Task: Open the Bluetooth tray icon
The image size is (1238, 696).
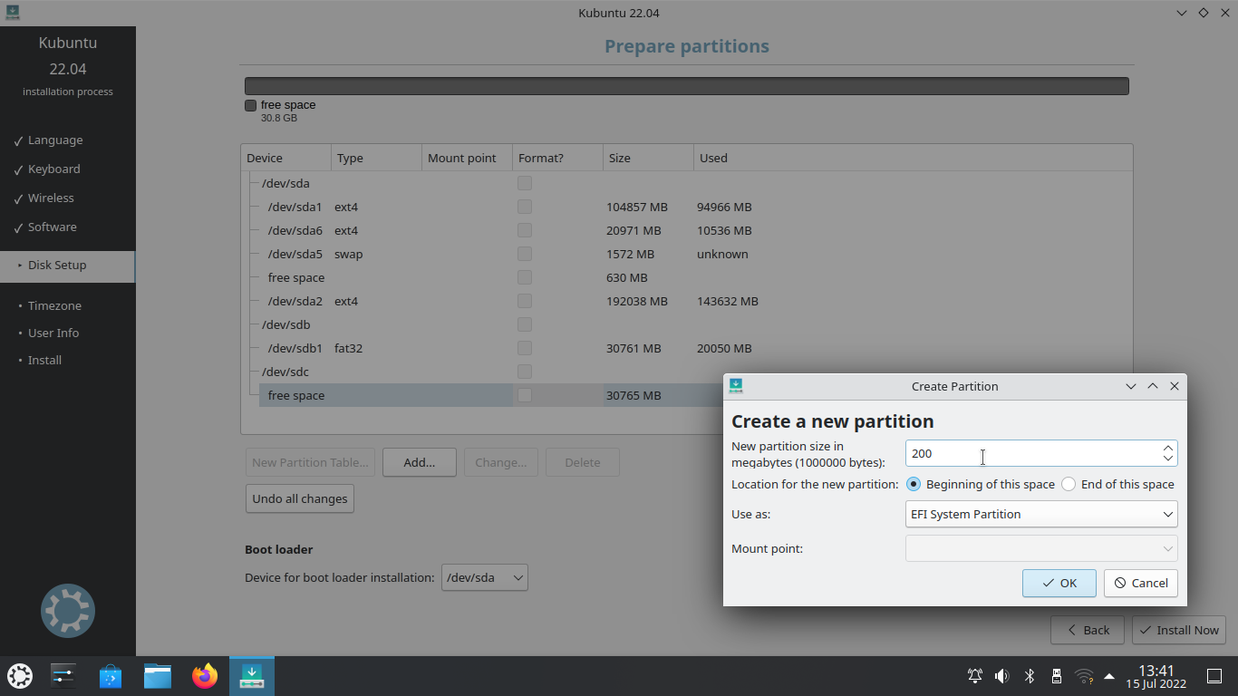Action: [x=1030, y=676]
